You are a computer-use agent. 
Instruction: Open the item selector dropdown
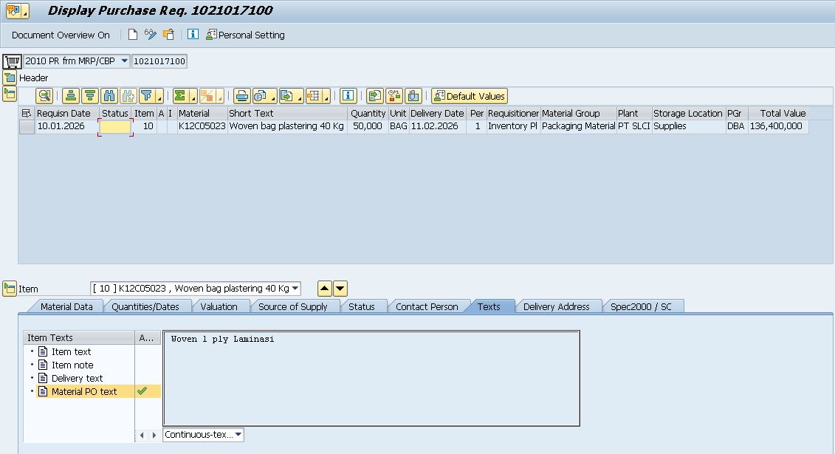click(295, 289)
